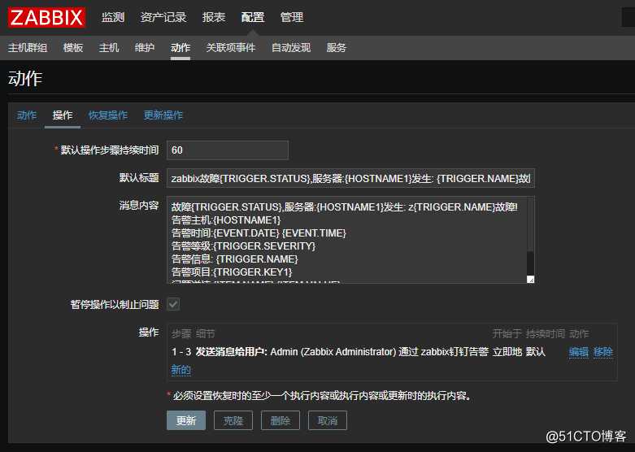Screen dimensions: 635x452
Task: Click the 细节 column header
Action: (x=206, y=334)
